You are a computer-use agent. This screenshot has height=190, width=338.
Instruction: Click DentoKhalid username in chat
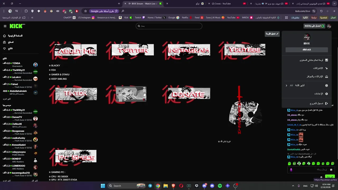294,150
